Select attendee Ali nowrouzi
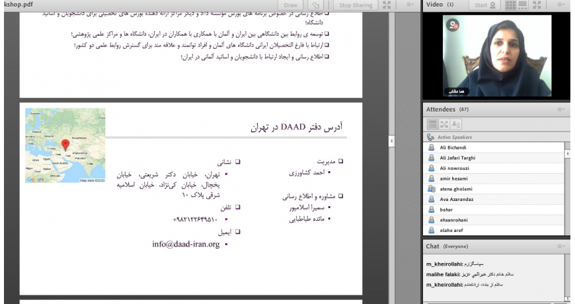This screenshot has width=575, height=304. [494, 168]
